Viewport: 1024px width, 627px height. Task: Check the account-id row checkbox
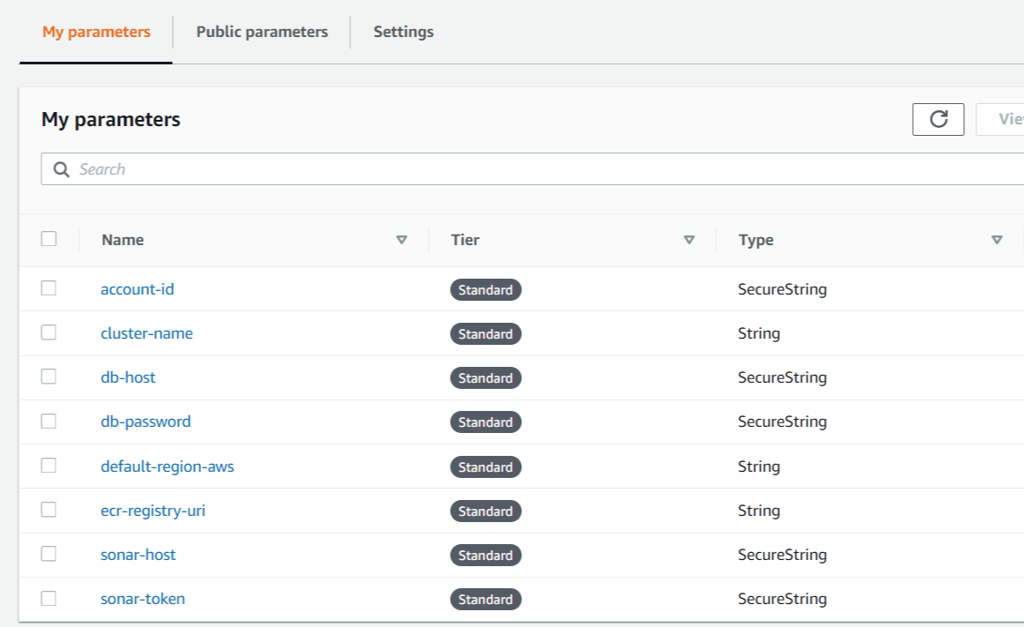(49, 288)
